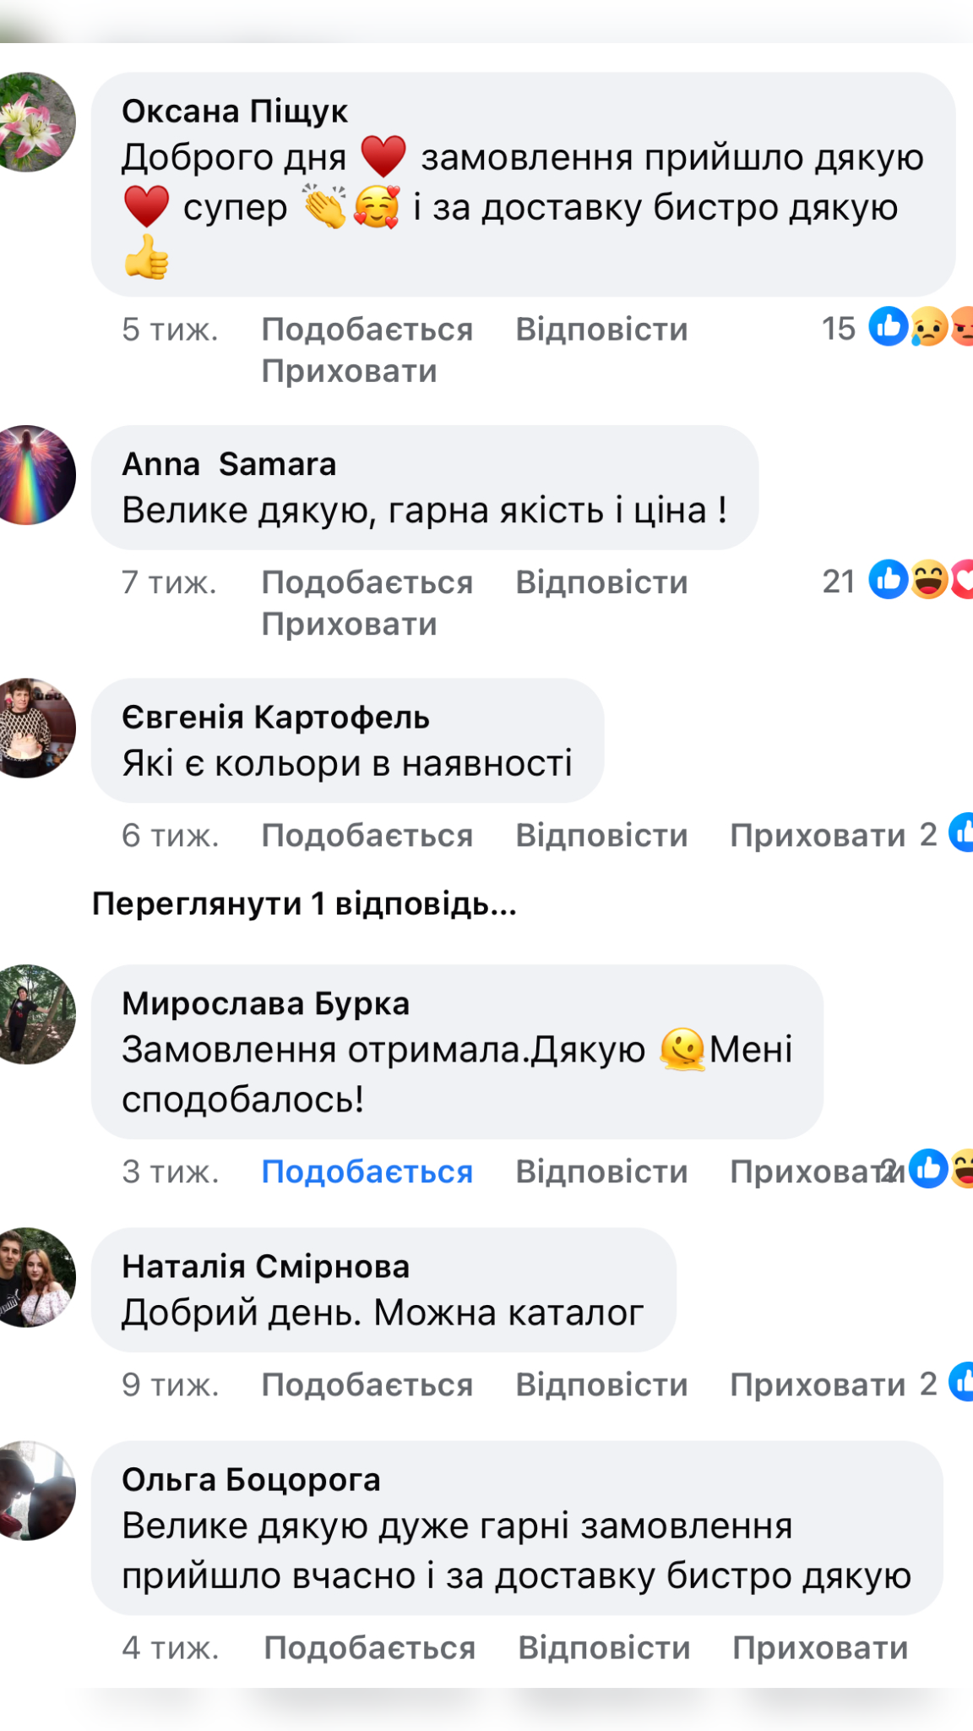The width and height of the screenshot is (973, 1731).
Task: View reaction count 21 on Anna Samara's comment
Action: 839,582
